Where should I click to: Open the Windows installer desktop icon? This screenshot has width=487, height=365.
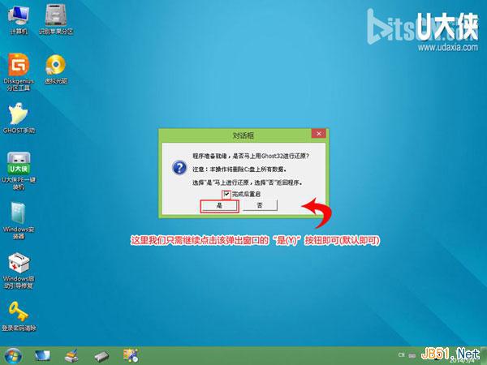(19, 221)
